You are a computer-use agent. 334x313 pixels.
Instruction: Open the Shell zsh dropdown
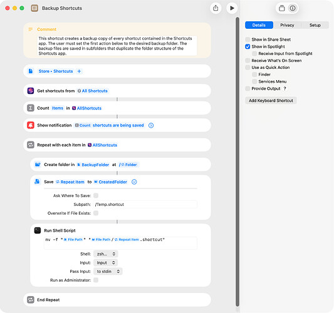[x=106, y=254]
